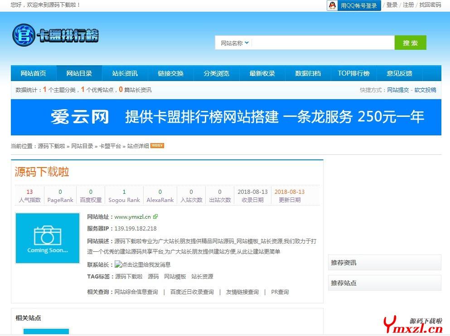
Task: Open the Coming Soon camera thumbnail
Action: 48,238
